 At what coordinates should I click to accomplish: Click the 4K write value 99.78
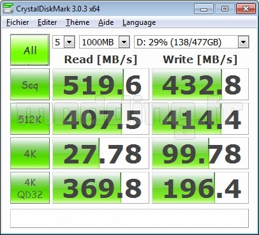tap(200, 153)
